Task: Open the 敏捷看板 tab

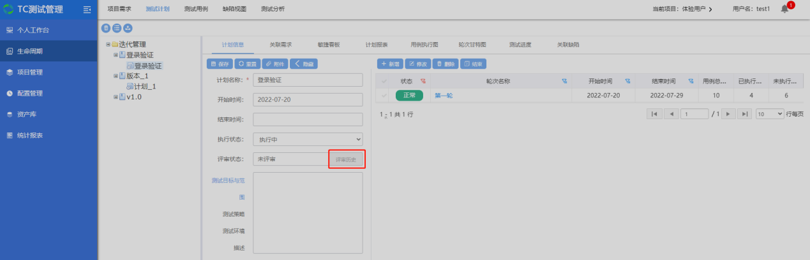Action: point(328,45)
